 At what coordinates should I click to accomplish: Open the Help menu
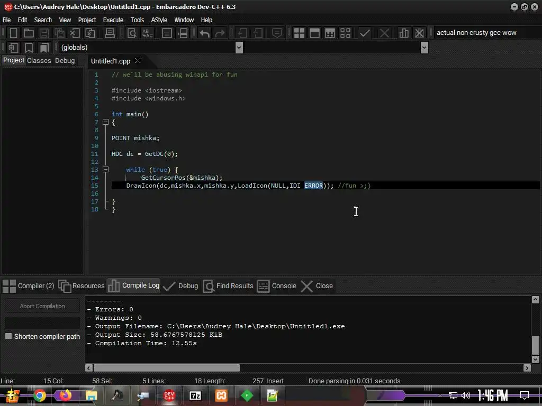[x=206, y=20]
